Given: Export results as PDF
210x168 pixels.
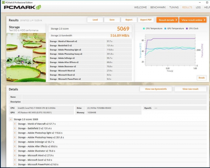Looking at the screenshot, I should pyautogui.click(x=146, y=20).
